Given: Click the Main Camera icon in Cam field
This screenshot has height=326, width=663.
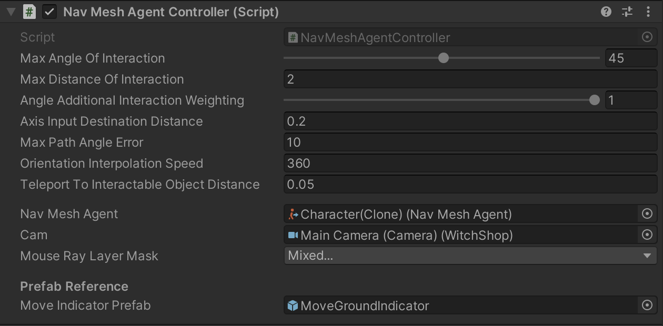Looking at the screenshot, I should (293, 235).
